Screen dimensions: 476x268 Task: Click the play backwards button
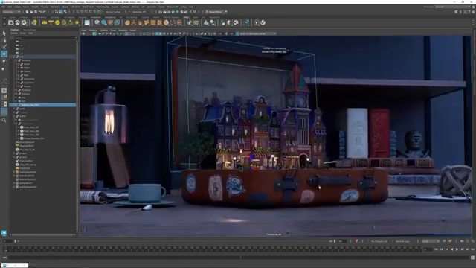451,249
